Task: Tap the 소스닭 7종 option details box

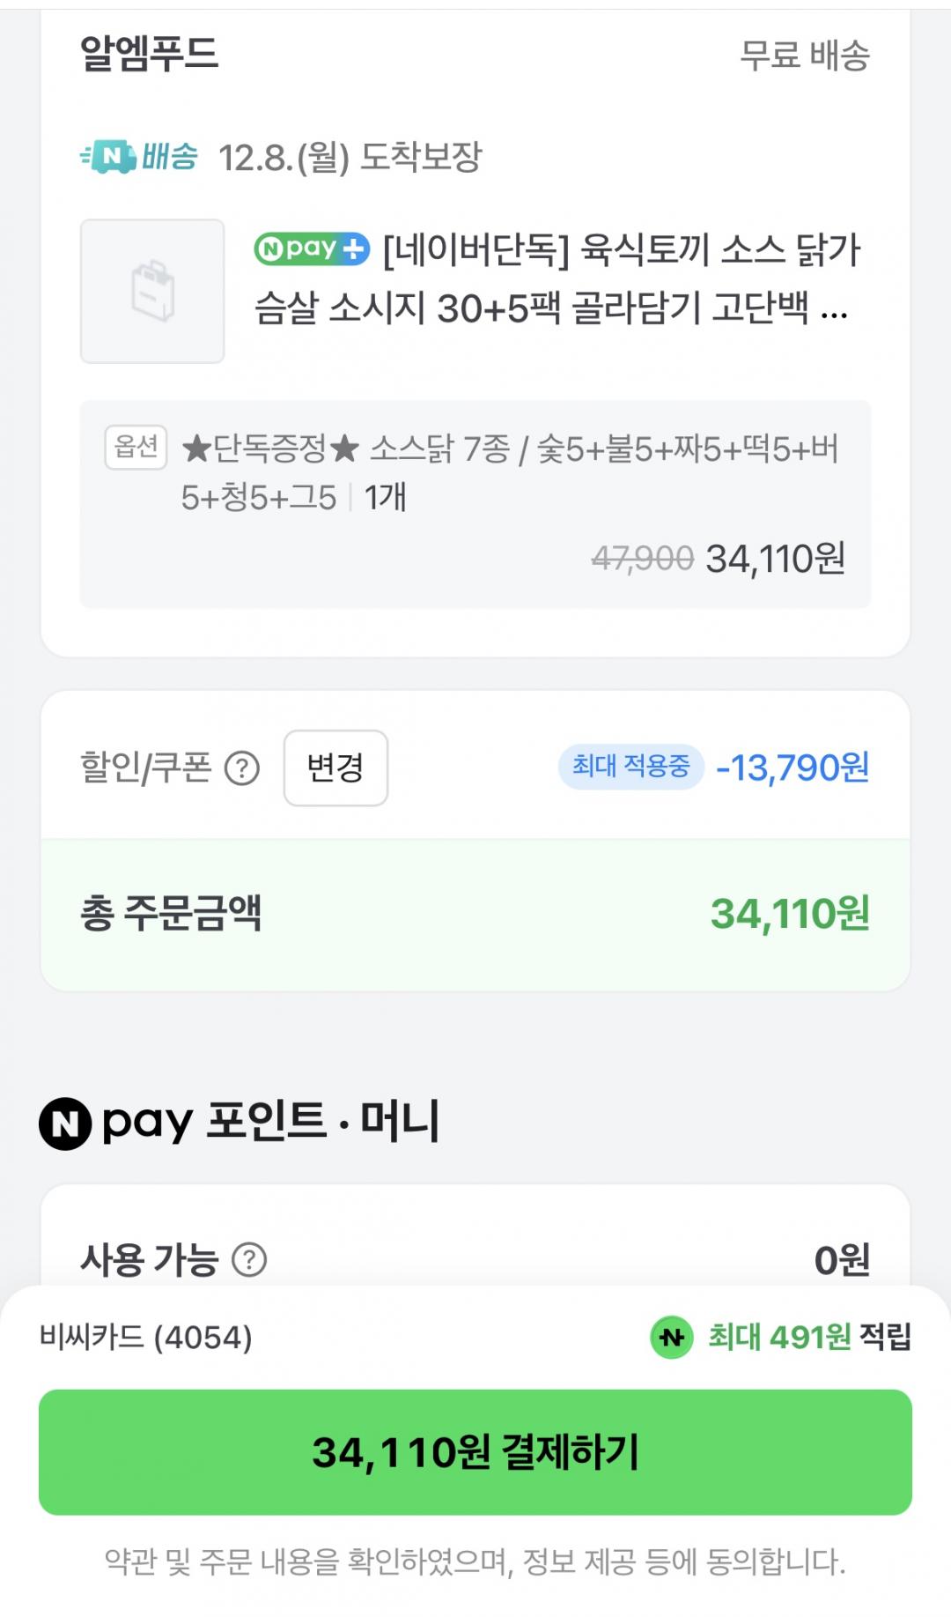Action: pyautogui.click(x=475, y=503)
